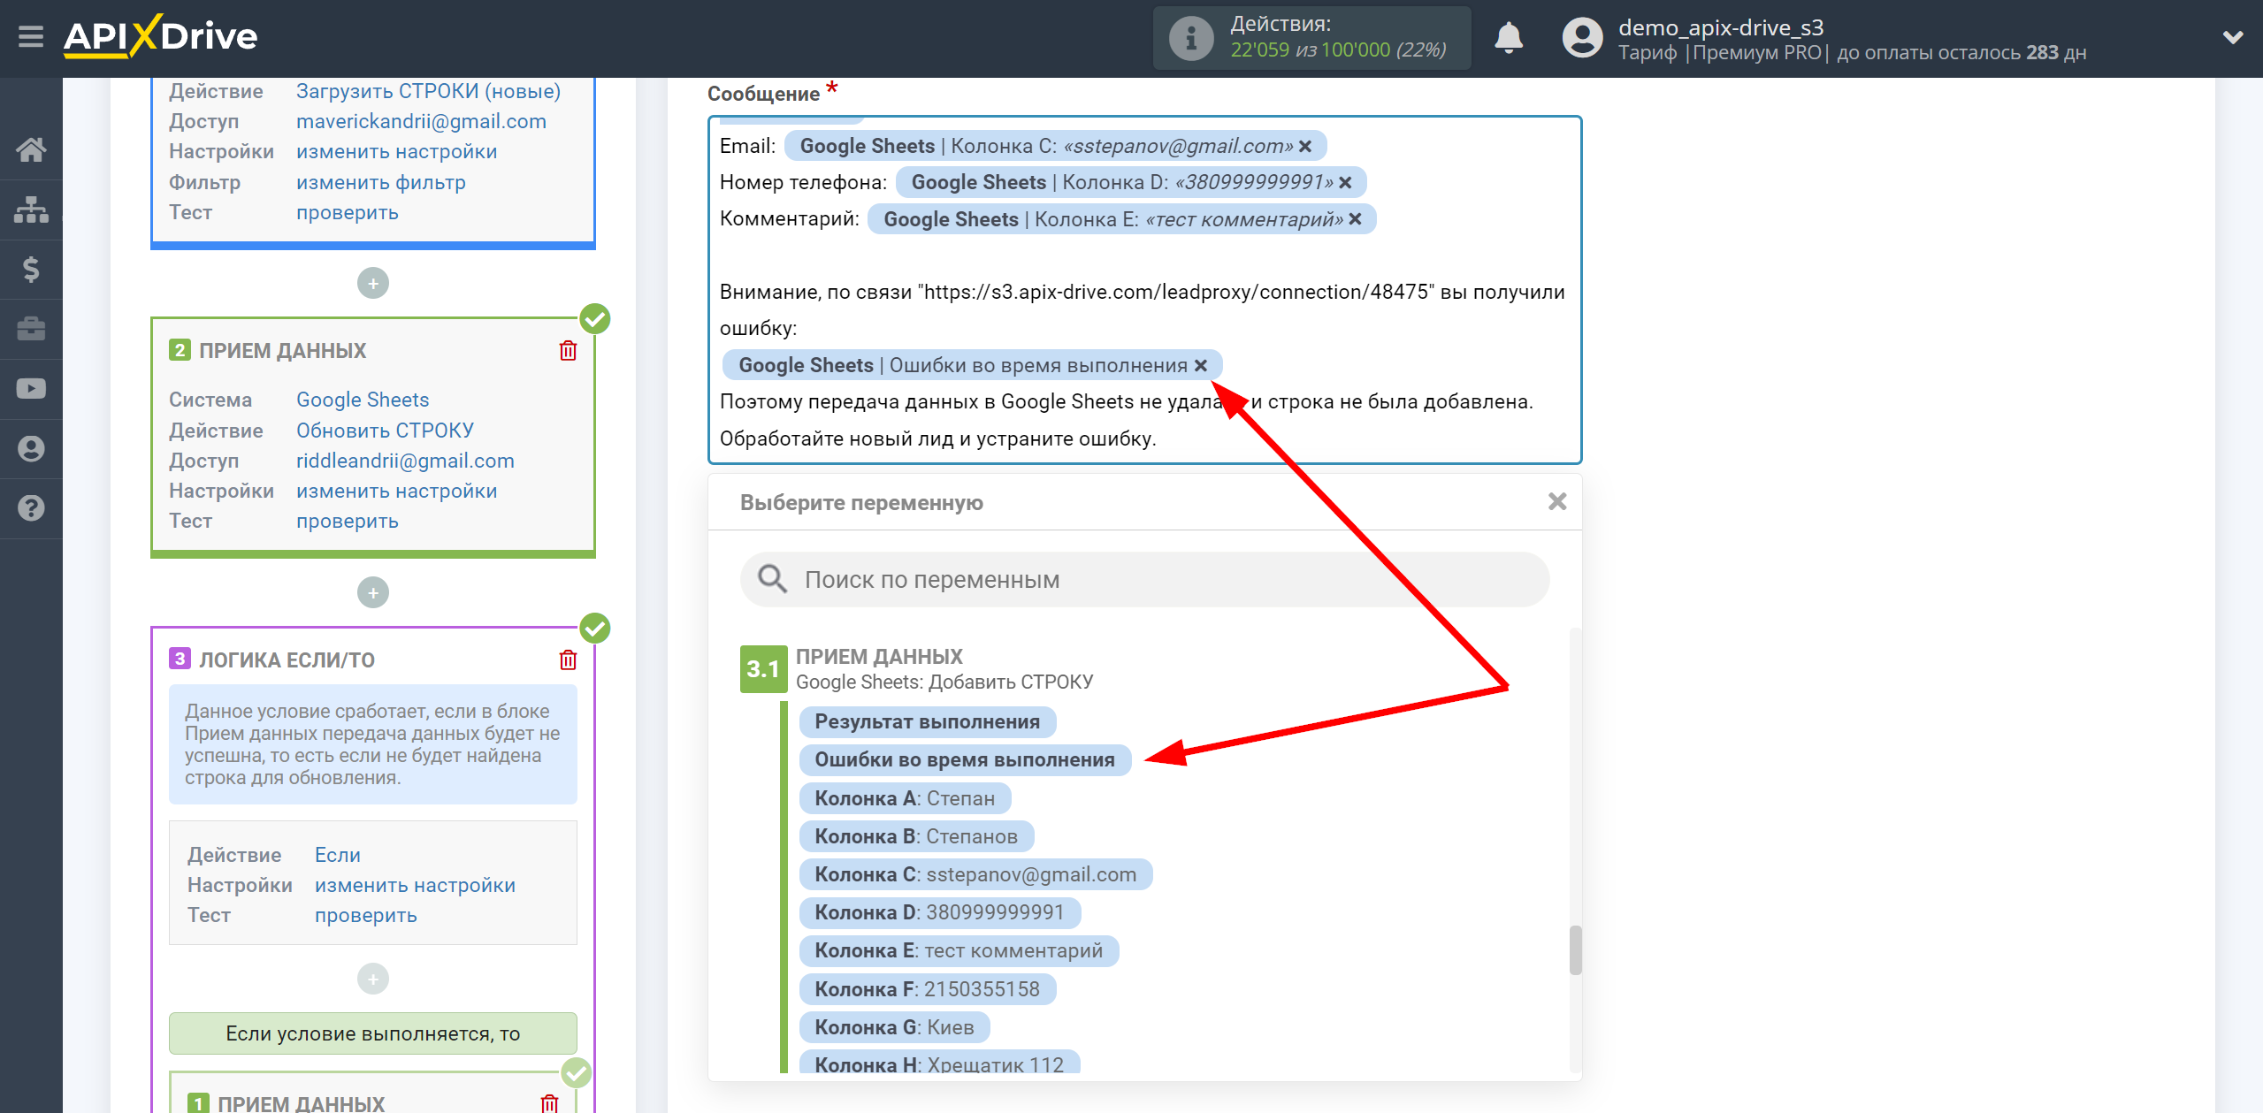This screenshot has height=1113, width=2263.
Task: Click the variable list scrollbar thumb
Action: tap(1575, 949)
